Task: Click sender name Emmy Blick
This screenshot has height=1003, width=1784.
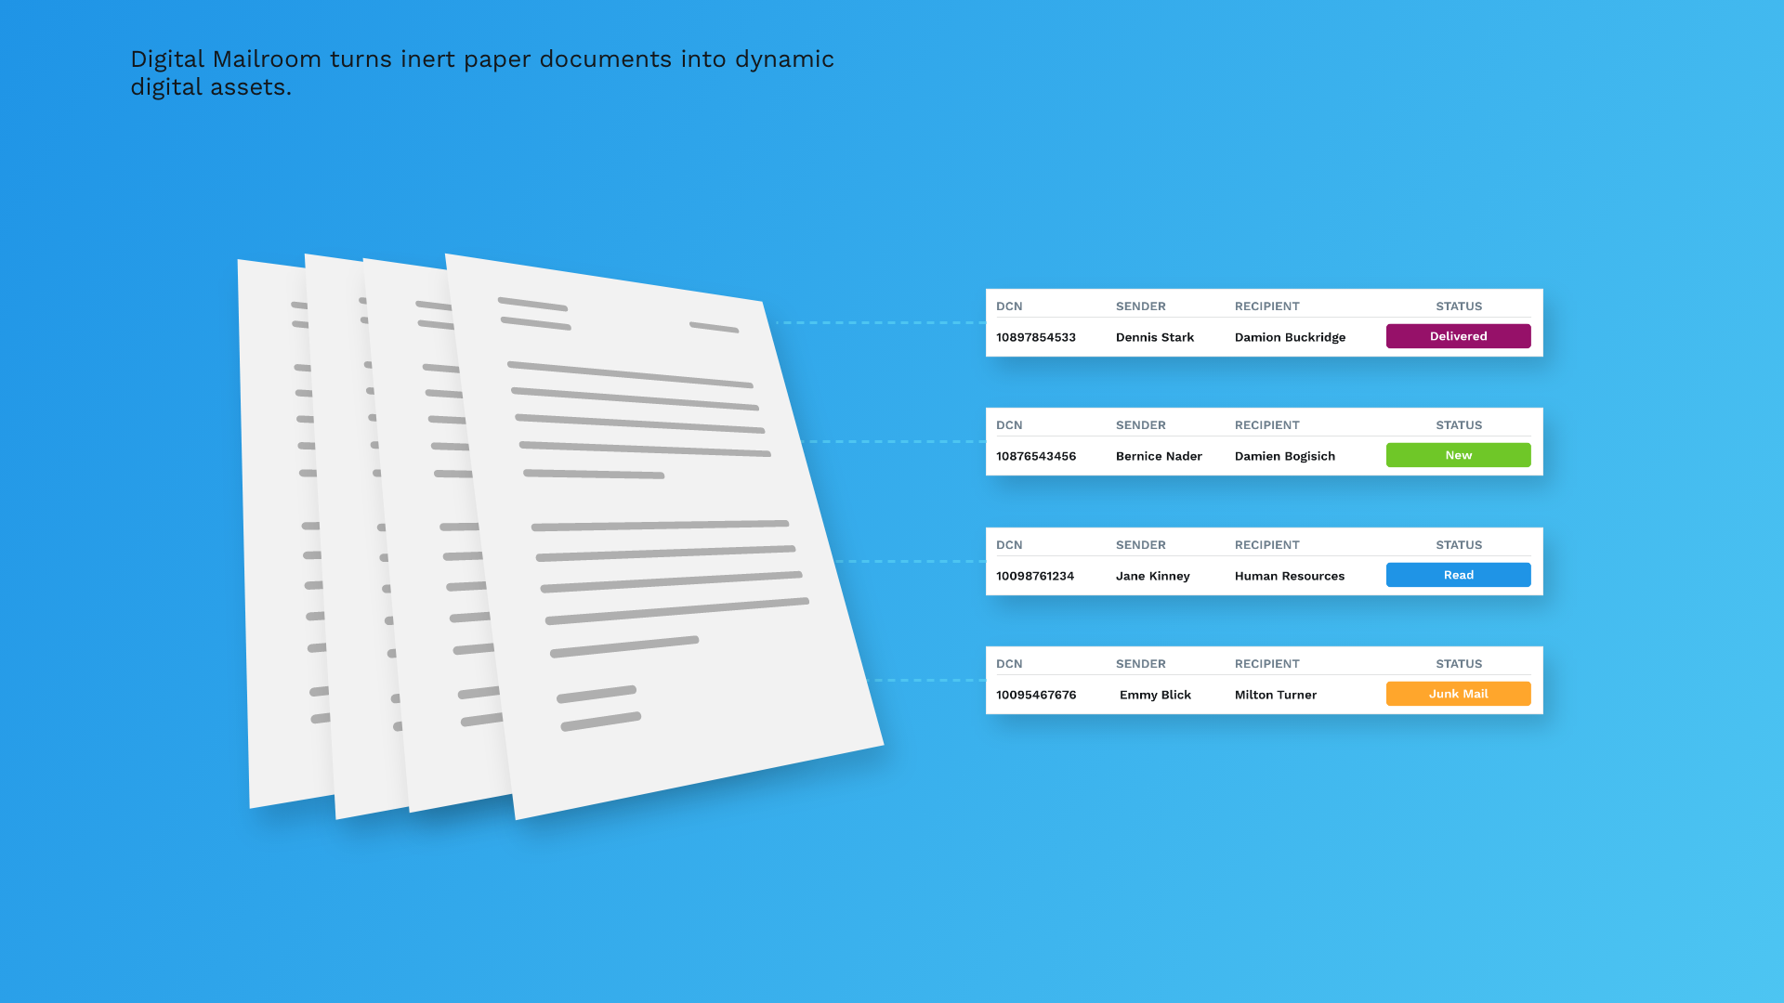Action: coord(1155,695)
